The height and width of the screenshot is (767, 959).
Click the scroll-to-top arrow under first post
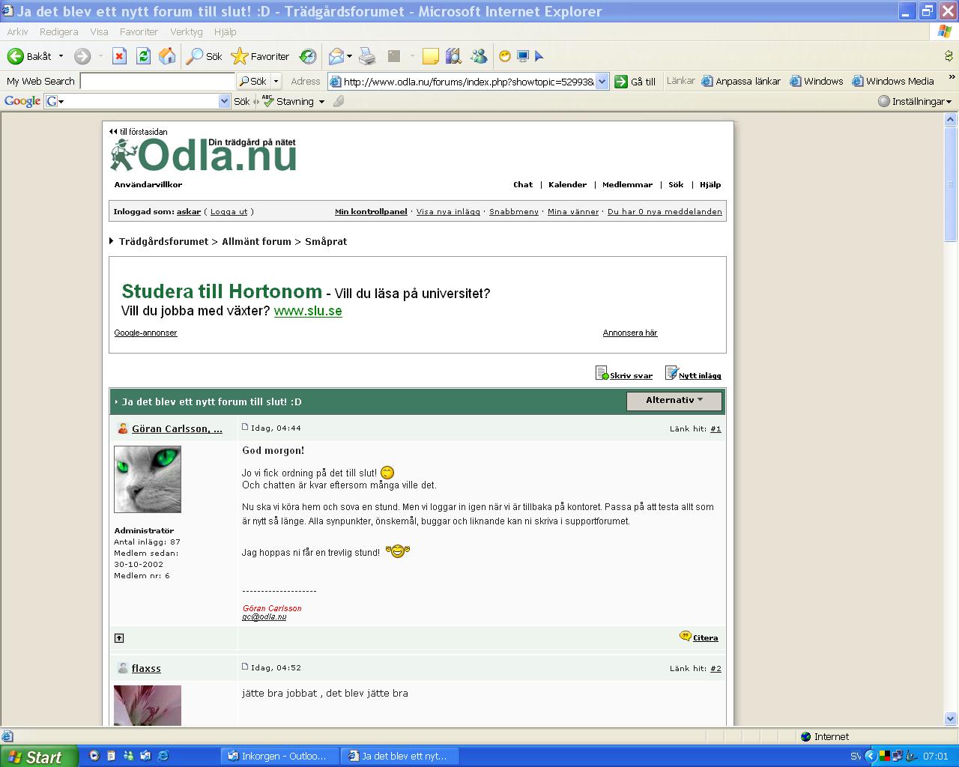tap(119, 638)
